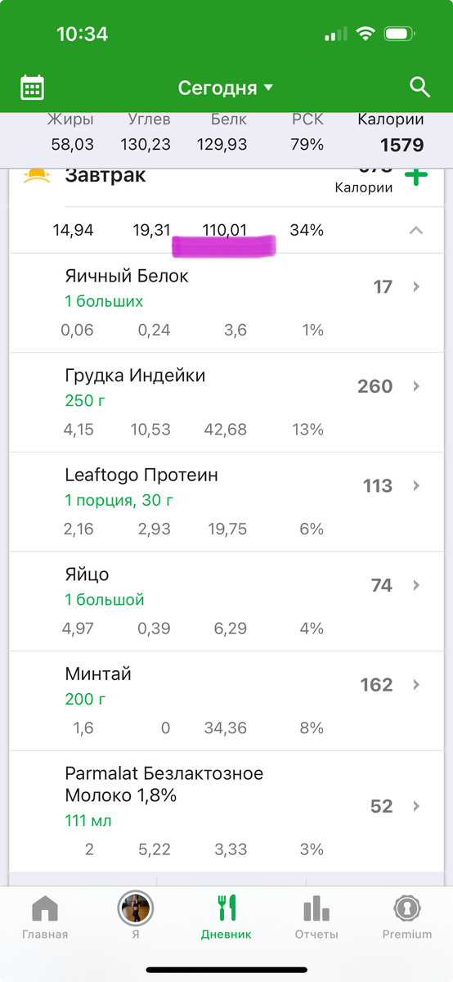Tap the 250 г portion of Грудка Индейки
This screenshot has width=453, height=982.
(85, 401)
